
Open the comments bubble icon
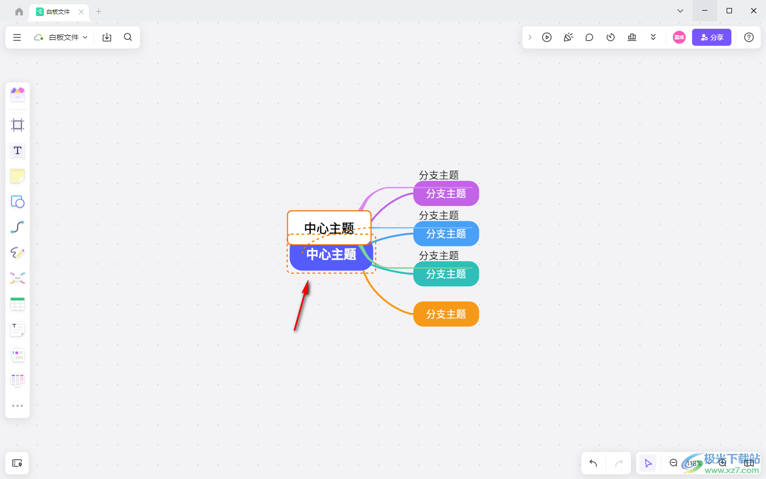coord(589,37)
